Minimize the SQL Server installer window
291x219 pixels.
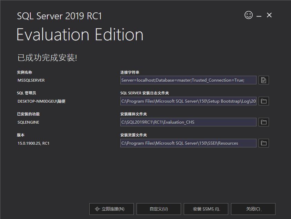(x=259, y=15)
